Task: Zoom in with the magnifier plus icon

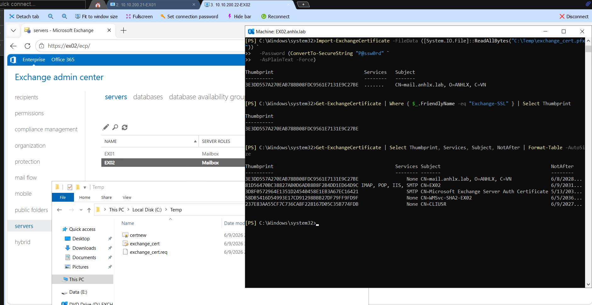Action: 51,16
